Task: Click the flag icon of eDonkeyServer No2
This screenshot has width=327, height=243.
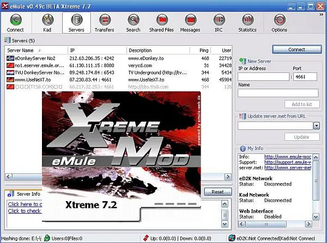Action: click(10, 58)
